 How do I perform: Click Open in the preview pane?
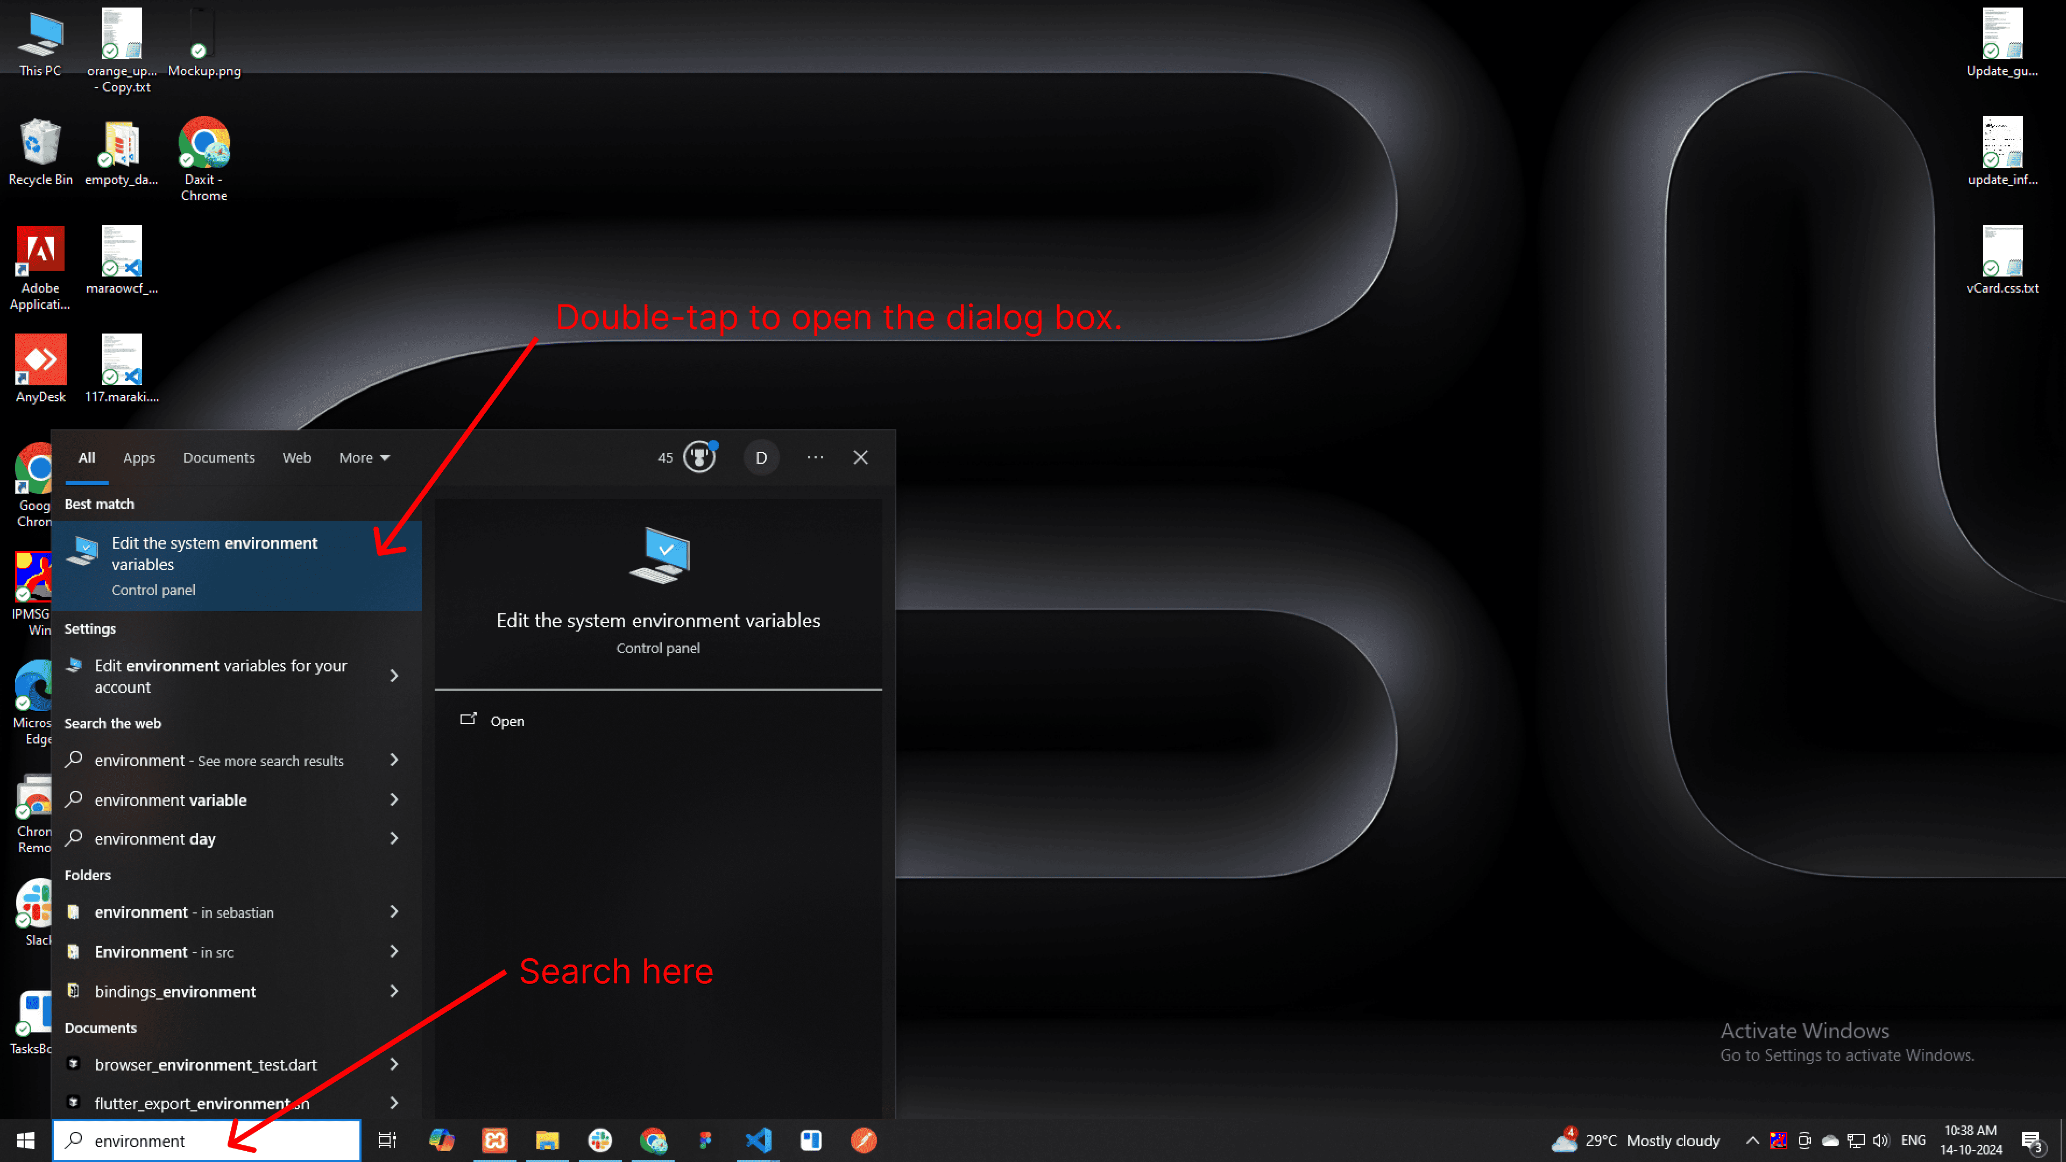pyautogui.click(x=506, y=721)
